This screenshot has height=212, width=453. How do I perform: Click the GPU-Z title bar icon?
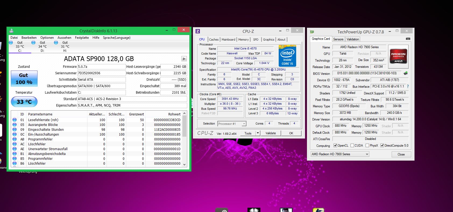tap(312, 32)
